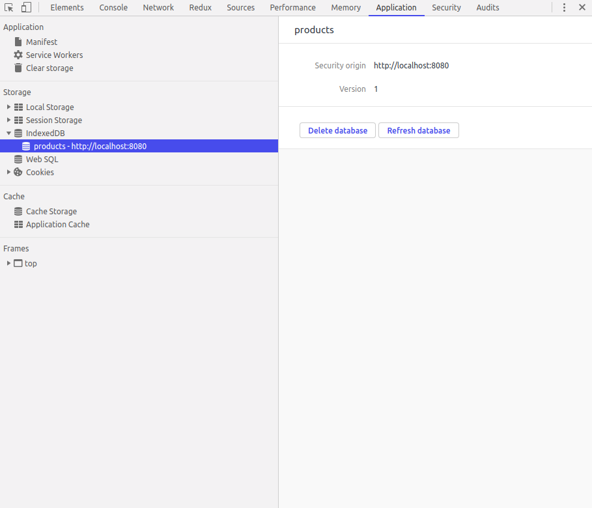592x508 pixels.
Task: Switch to the Redux tab
Action: coord(201,8)
